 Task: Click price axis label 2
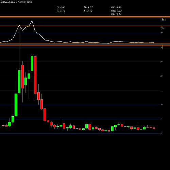(x=161, y=134)
